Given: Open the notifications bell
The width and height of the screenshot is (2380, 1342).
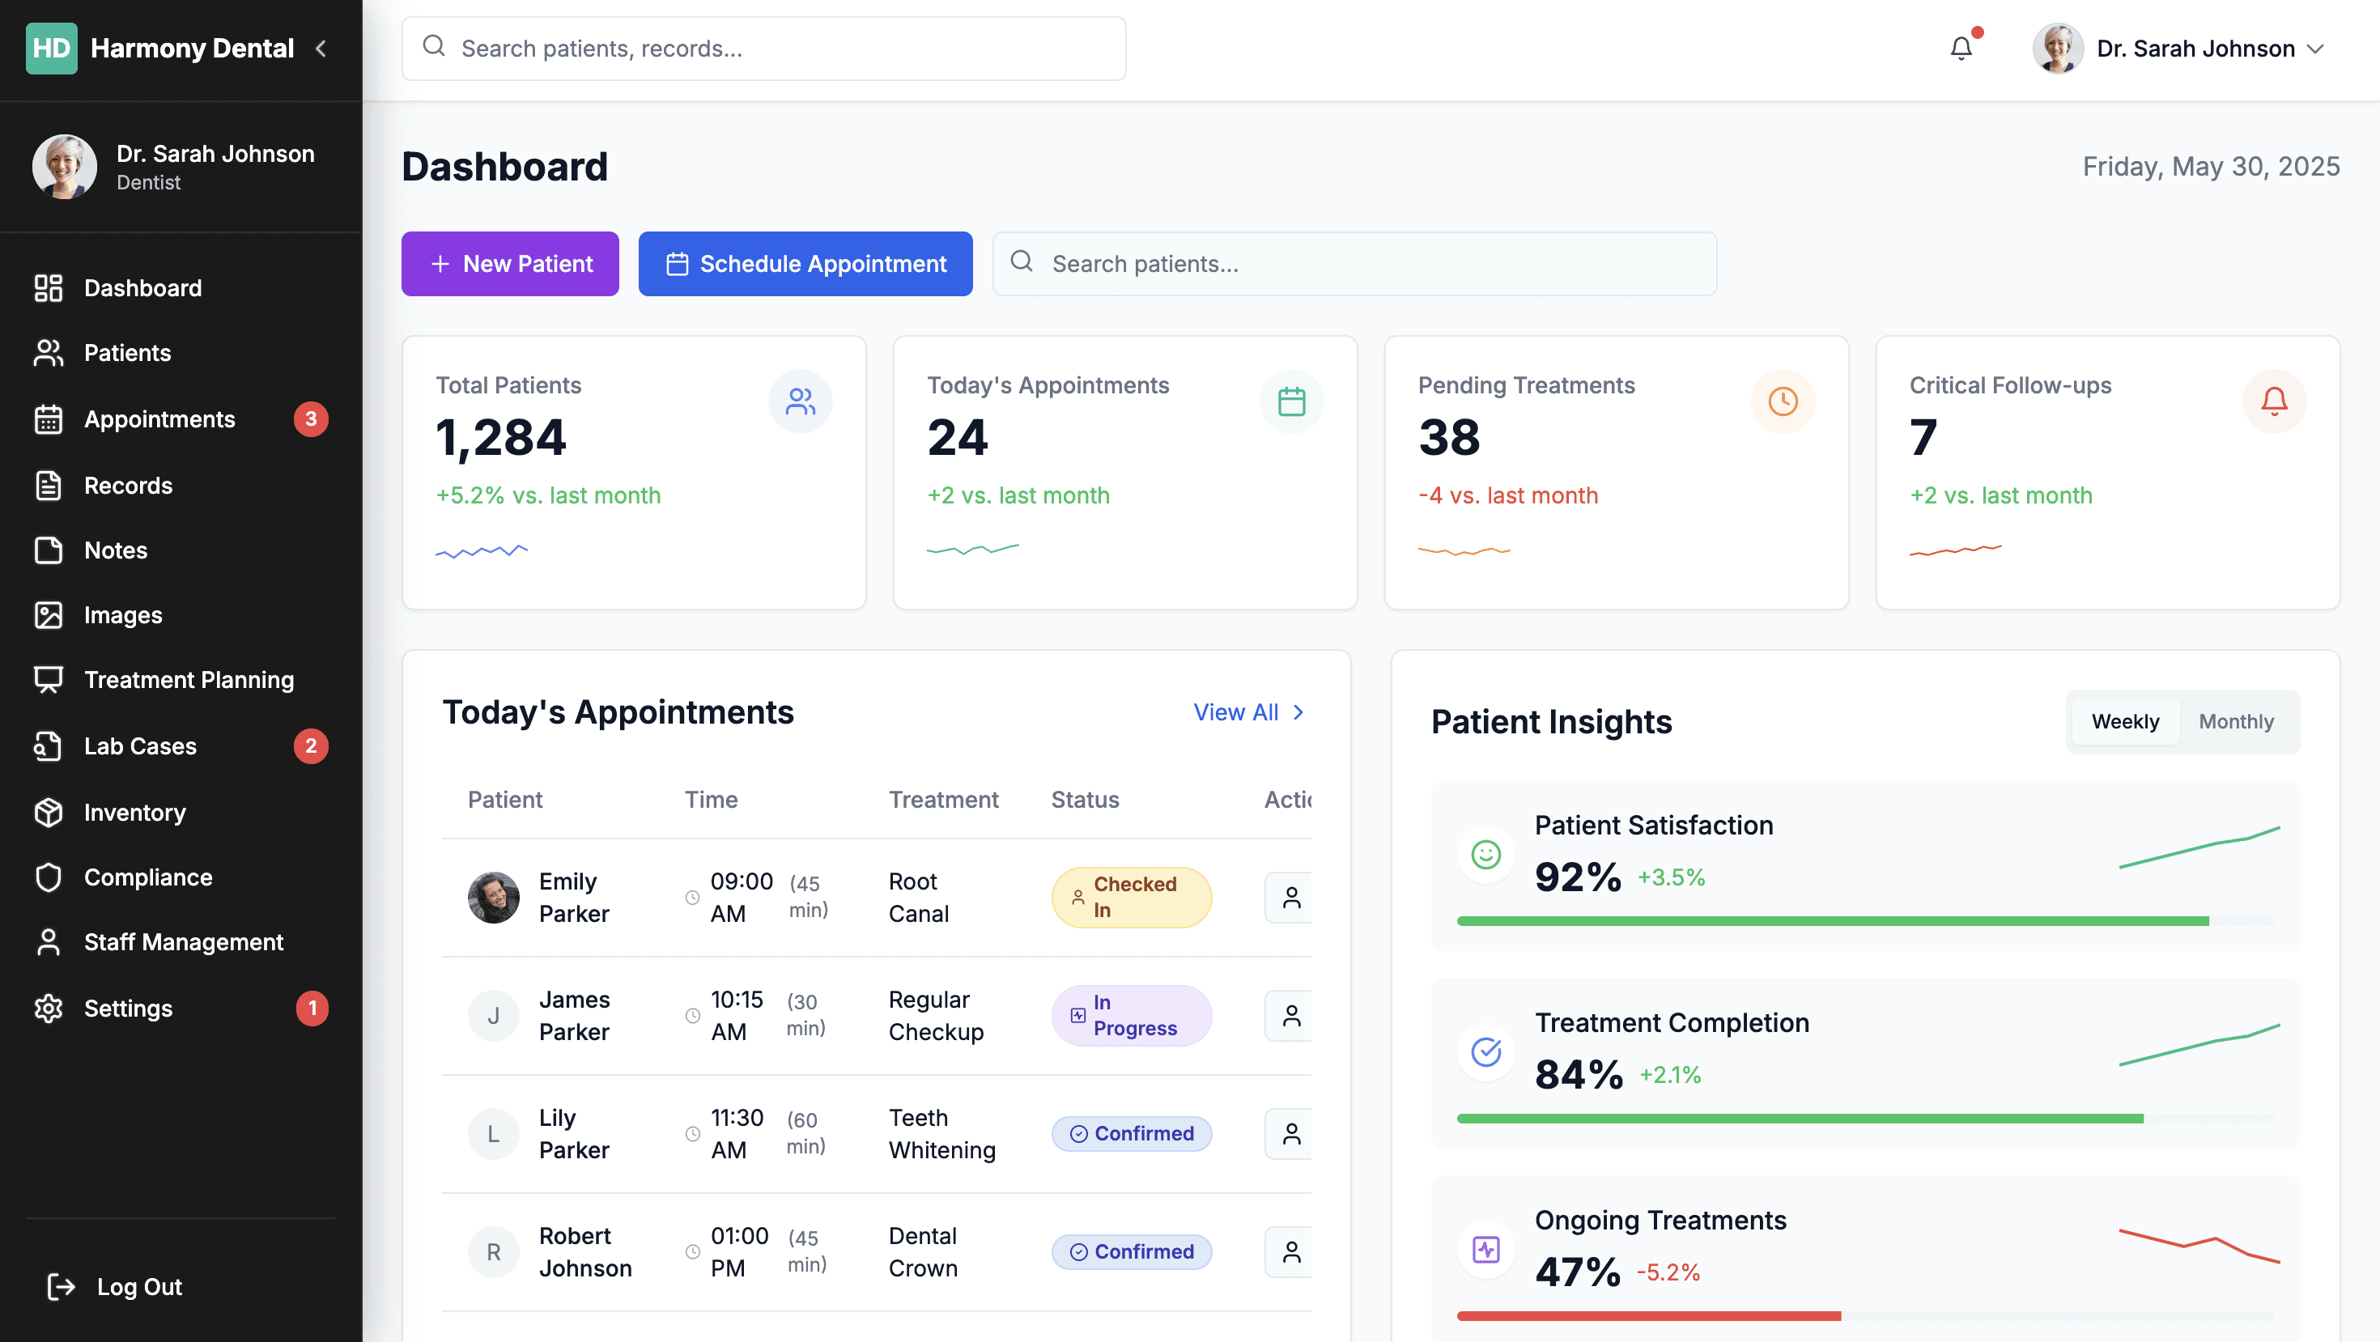Looking at the screenshot, I should pos(1961,48).
